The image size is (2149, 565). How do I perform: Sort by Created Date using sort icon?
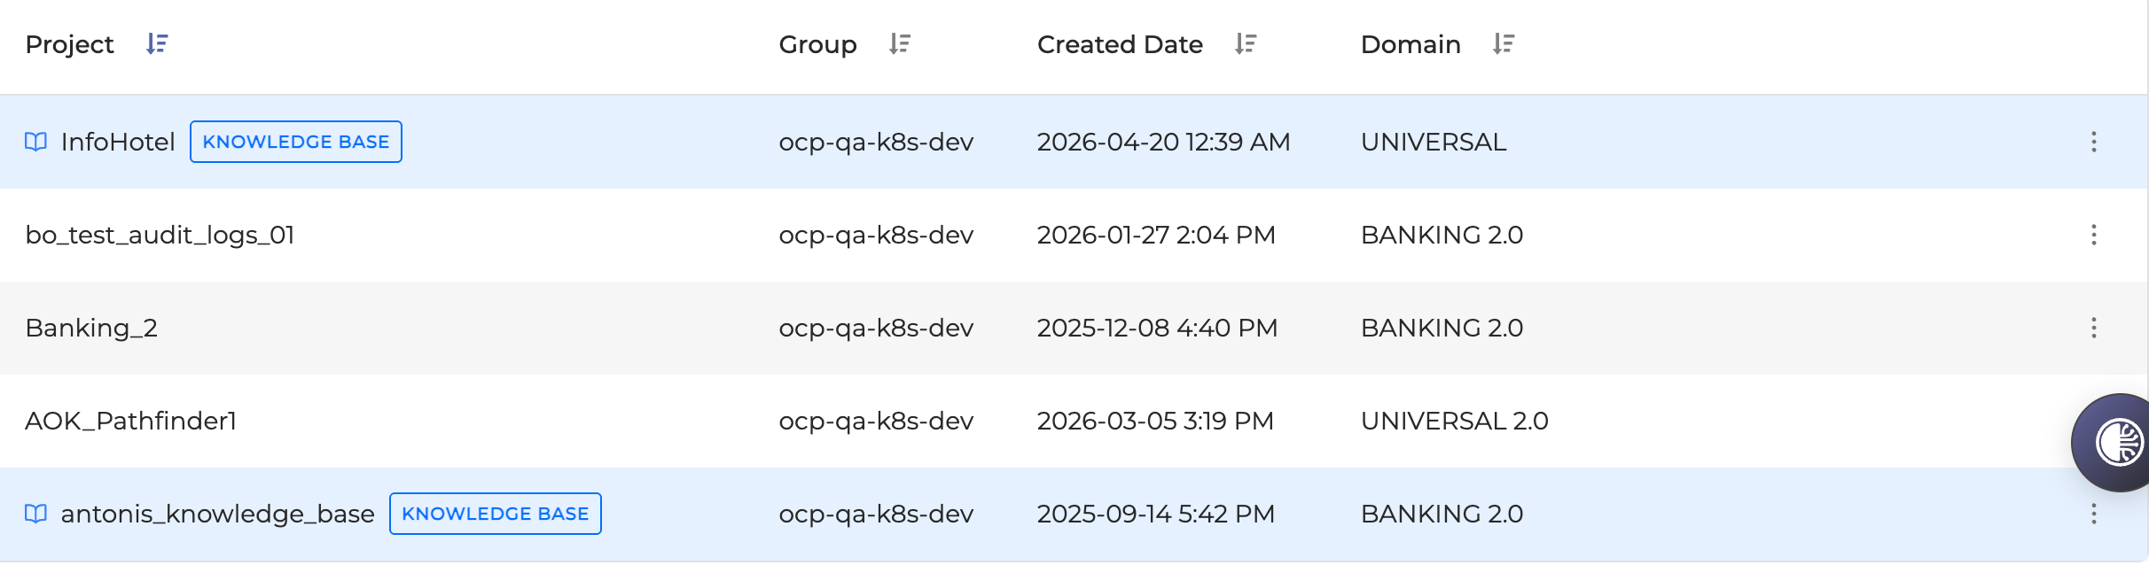1246,44
